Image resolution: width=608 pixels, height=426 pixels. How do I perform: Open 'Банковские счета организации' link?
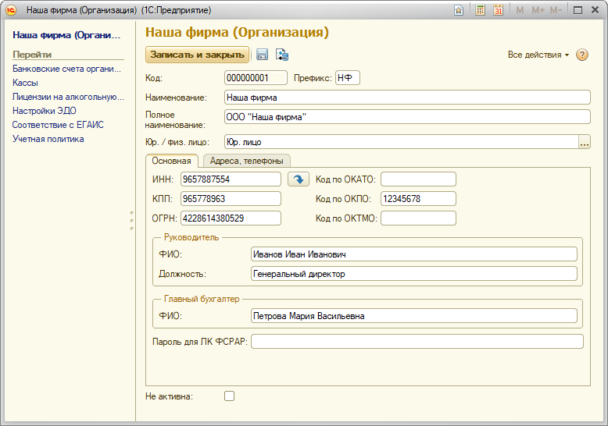pyautogui.click(x=67, y=69)
